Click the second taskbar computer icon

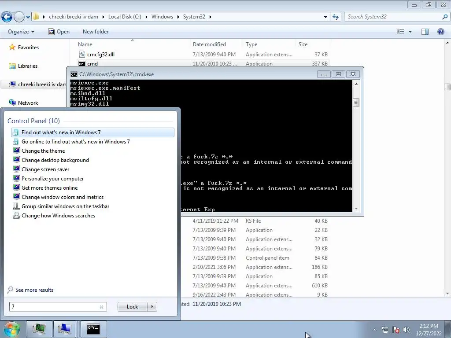click(x=64, y=329)
